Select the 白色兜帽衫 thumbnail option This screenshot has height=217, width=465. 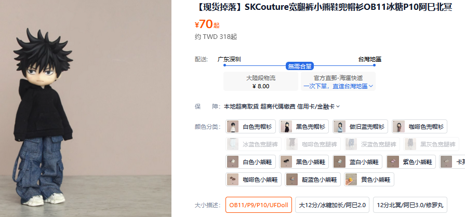250,127
